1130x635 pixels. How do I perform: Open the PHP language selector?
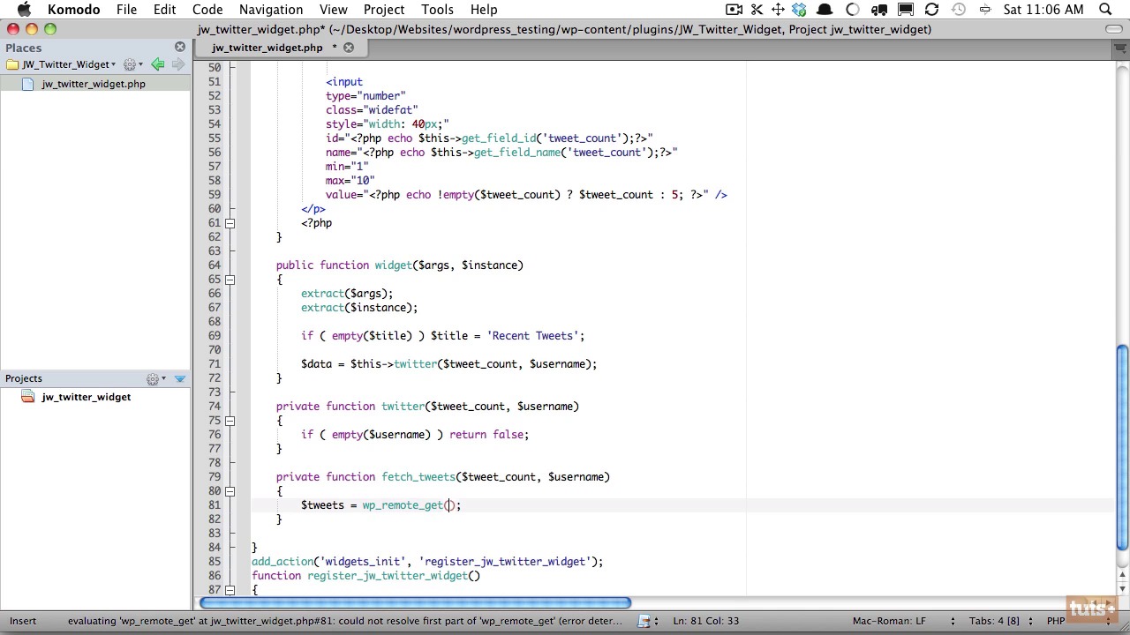1055,621
